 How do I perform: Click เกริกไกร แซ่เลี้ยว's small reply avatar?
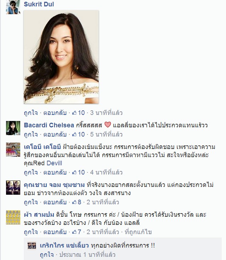tap(32, 246)
